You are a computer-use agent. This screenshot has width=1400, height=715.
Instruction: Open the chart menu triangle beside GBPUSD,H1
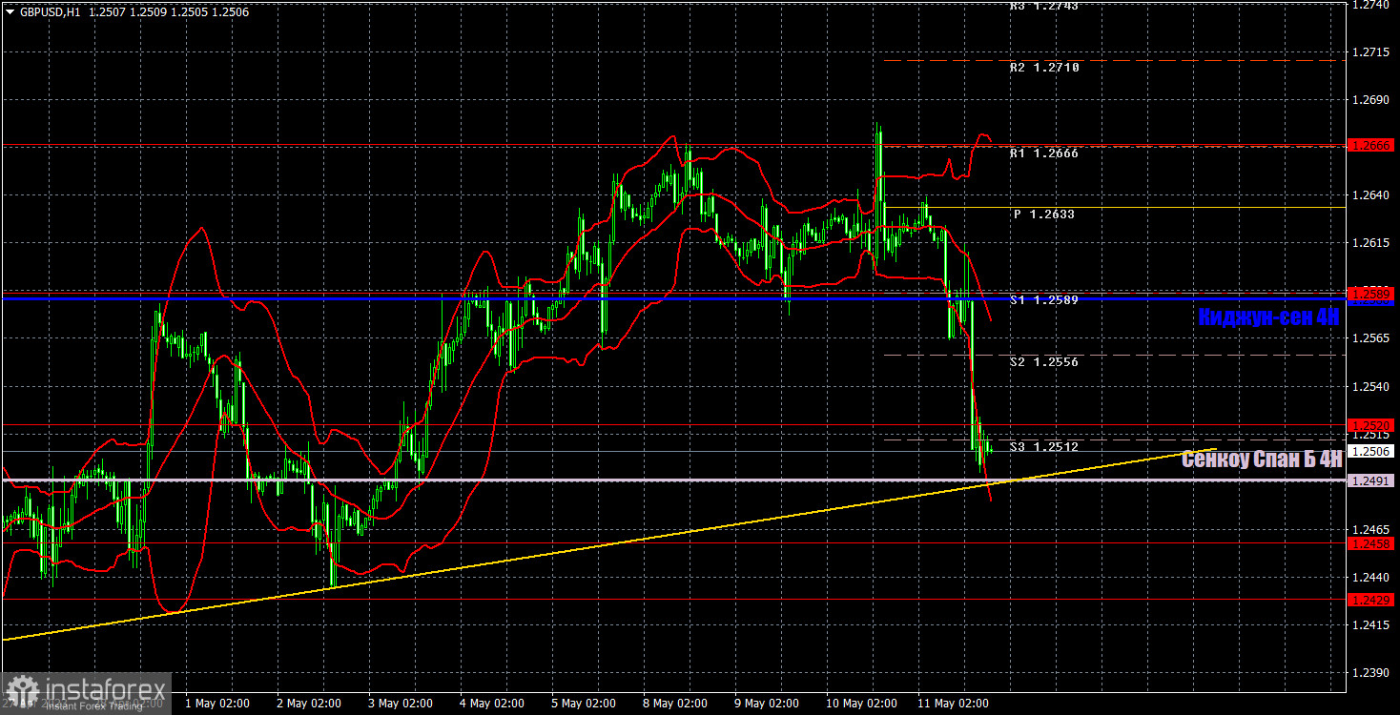(10, 12)
